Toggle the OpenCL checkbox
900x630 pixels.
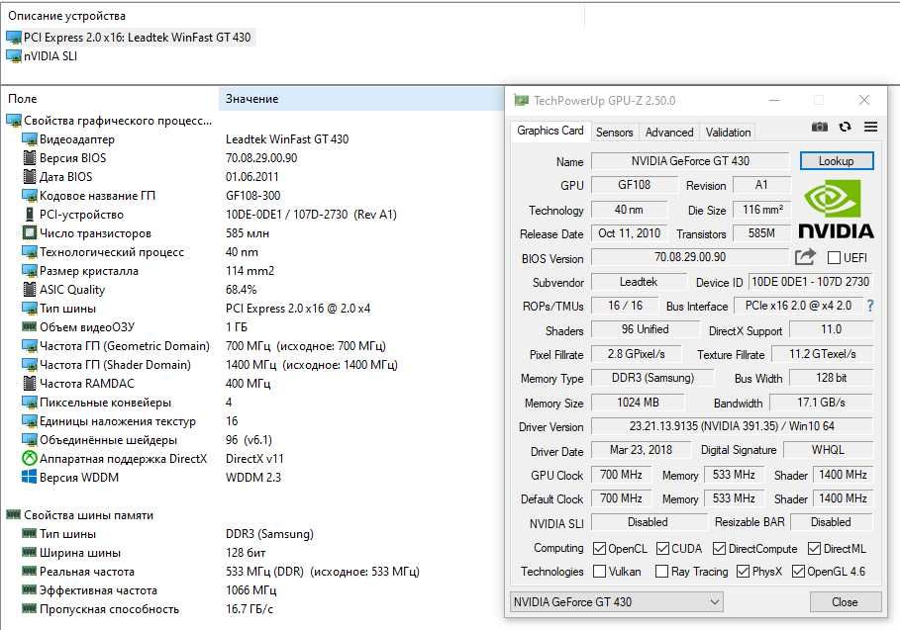coord(599,549)
